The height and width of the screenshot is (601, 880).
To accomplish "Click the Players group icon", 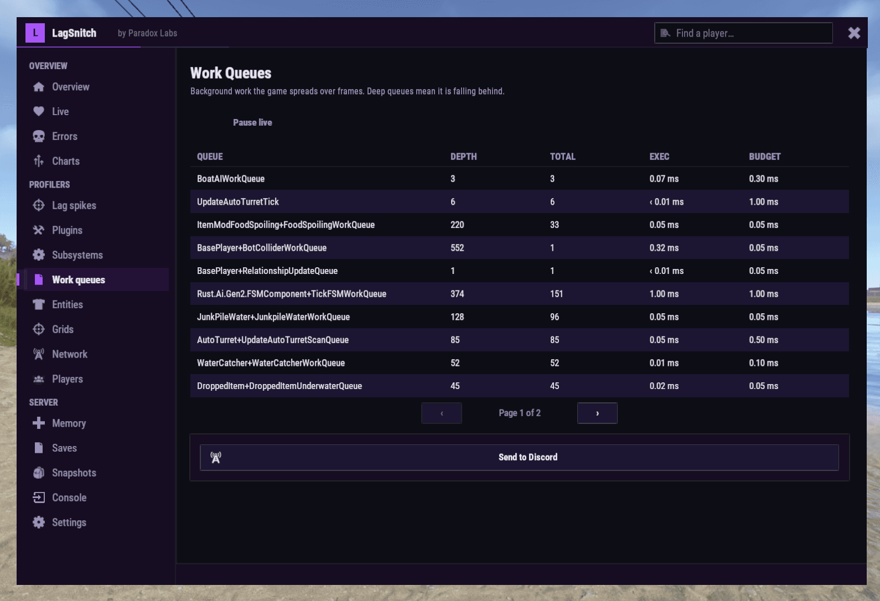I will [39, 379].
